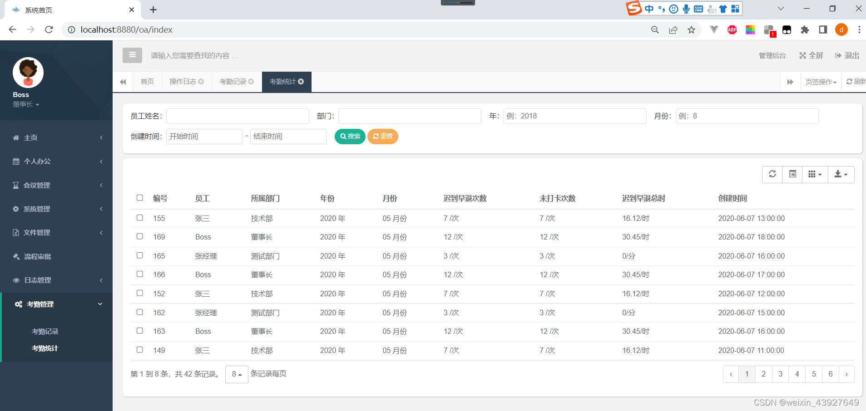
Task: Click the collapse tabs arrow icon on the left
Action: coord(123,81)
